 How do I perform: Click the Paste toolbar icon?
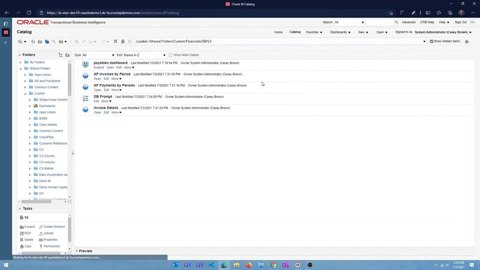pos(130,41)
